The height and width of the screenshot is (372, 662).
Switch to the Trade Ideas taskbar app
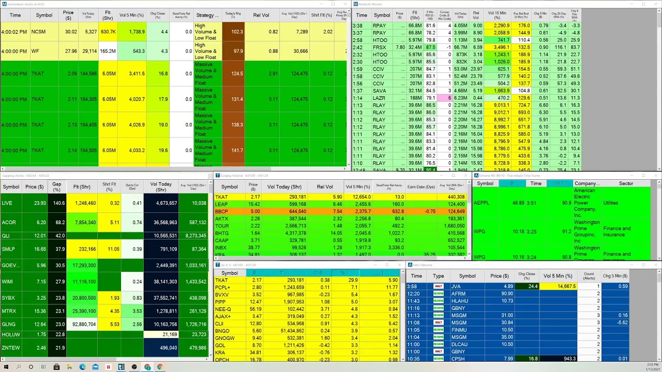[x=121, y=367]
